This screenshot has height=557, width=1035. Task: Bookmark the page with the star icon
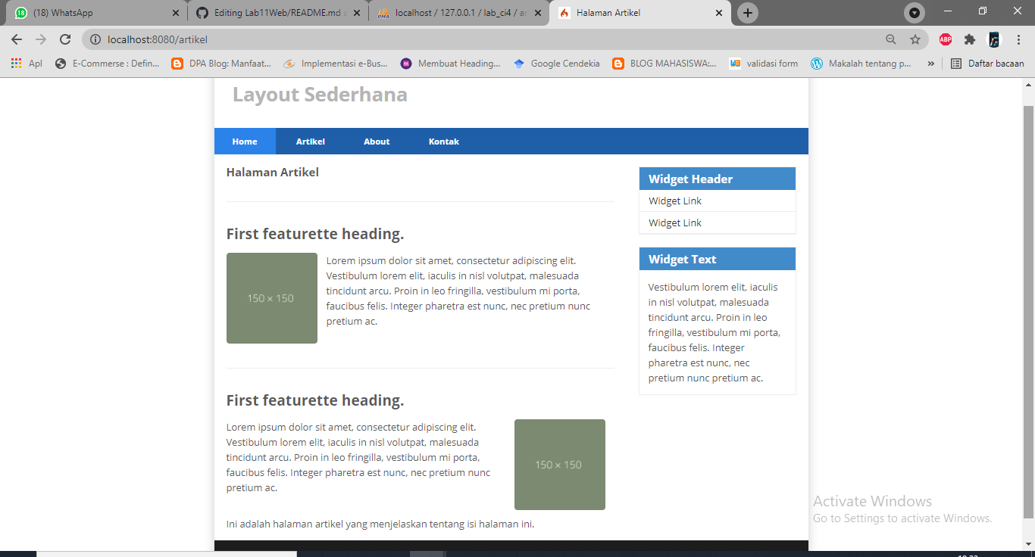pyautogui.click(x=915, y=39)
